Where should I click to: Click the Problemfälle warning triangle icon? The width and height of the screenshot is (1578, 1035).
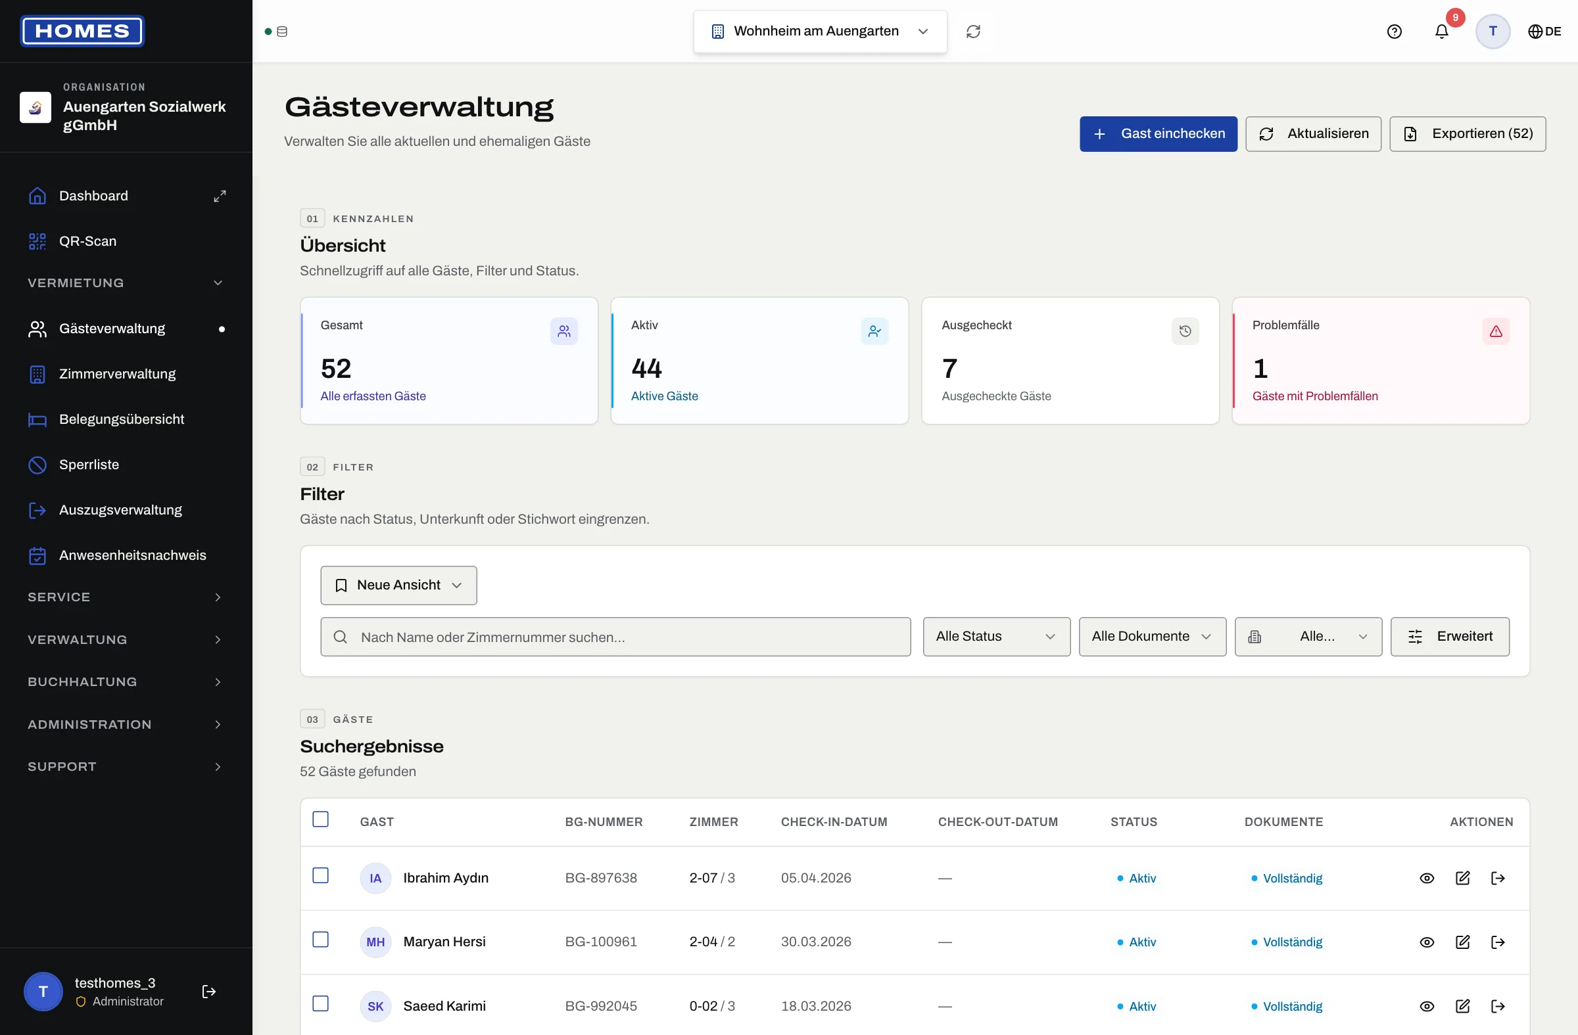[1496, 331]
